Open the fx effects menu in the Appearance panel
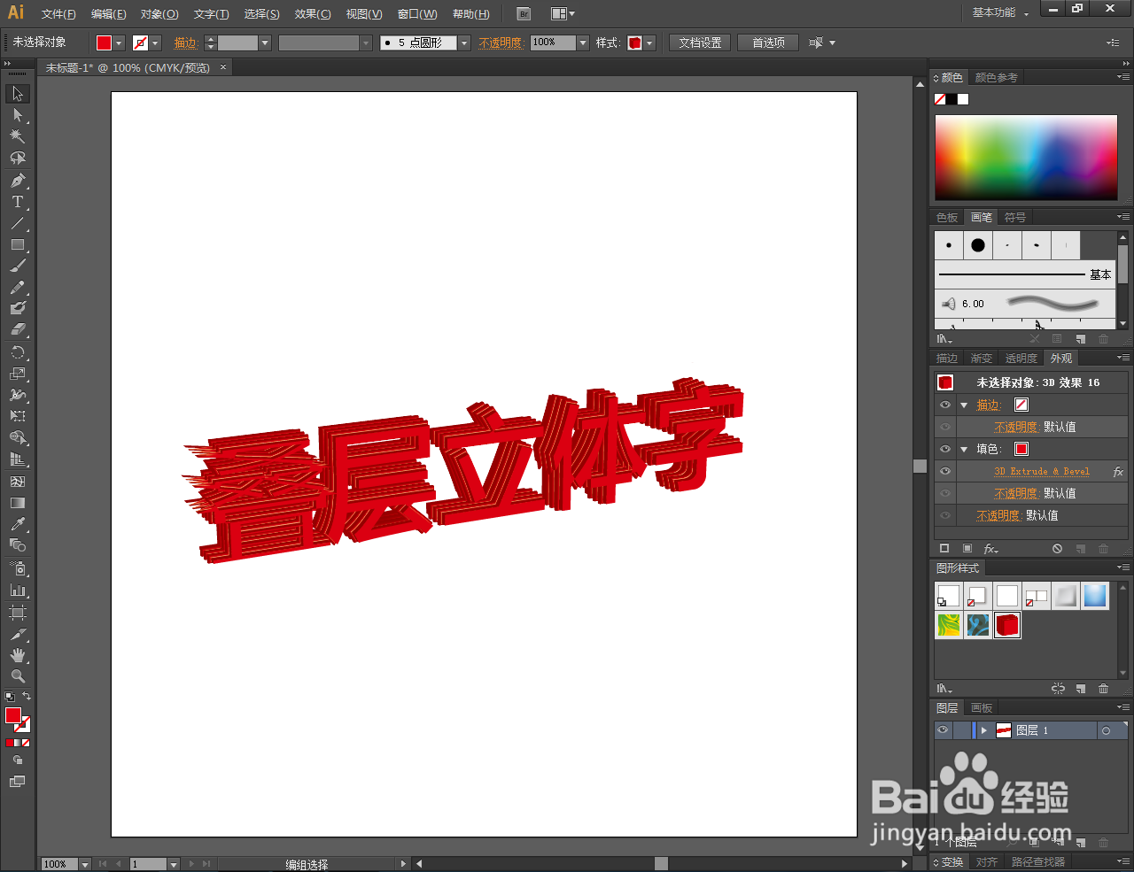The image size is (1134, 872). (990, 548)
